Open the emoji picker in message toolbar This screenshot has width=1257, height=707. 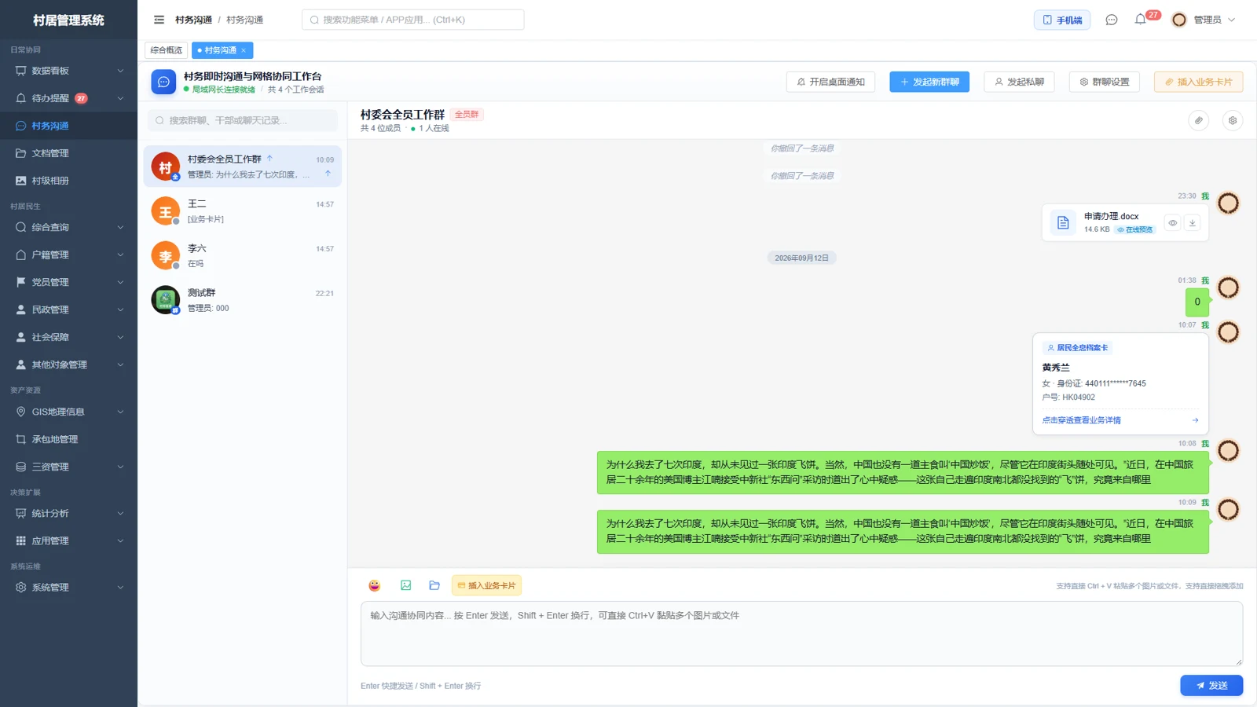coord(375,585)
